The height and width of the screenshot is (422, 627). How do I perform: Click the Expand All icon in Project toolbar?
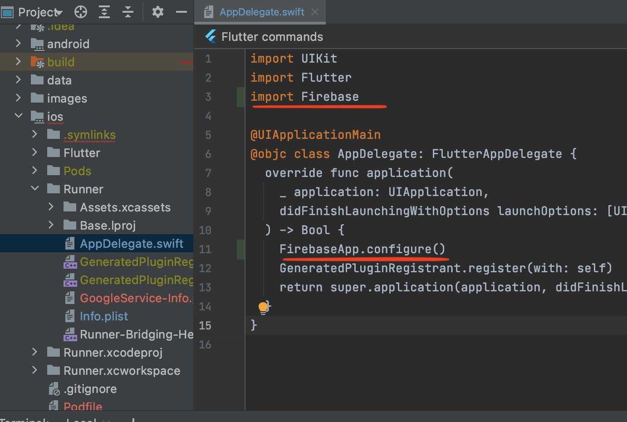click(104, 12)
